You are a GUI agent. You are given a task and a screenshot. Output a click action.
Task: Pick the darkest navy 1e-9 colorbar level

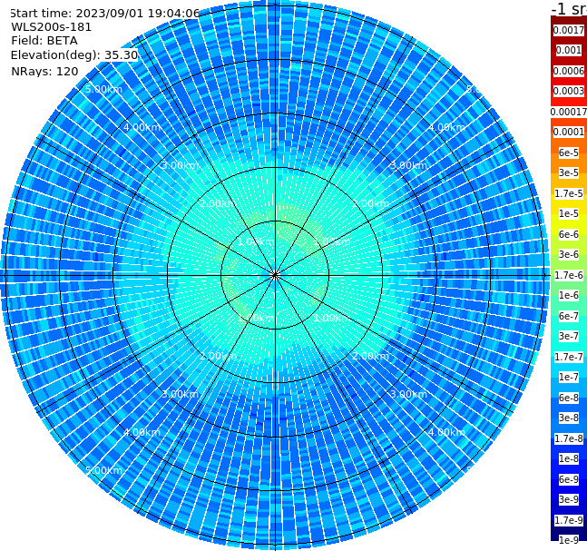(x=569, y=540)
